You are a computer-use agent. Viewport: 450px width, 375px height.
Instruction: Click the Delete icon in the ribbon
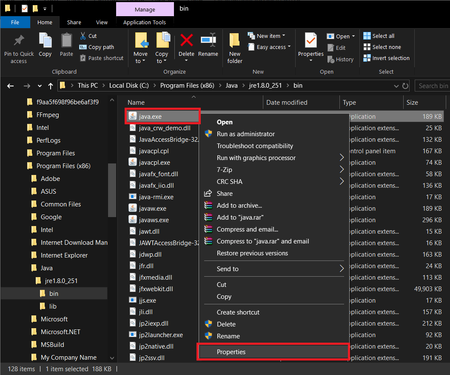click(x=186, y=45)
